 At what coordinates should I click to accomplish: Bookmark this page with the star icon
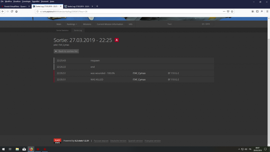pos(232,12)
